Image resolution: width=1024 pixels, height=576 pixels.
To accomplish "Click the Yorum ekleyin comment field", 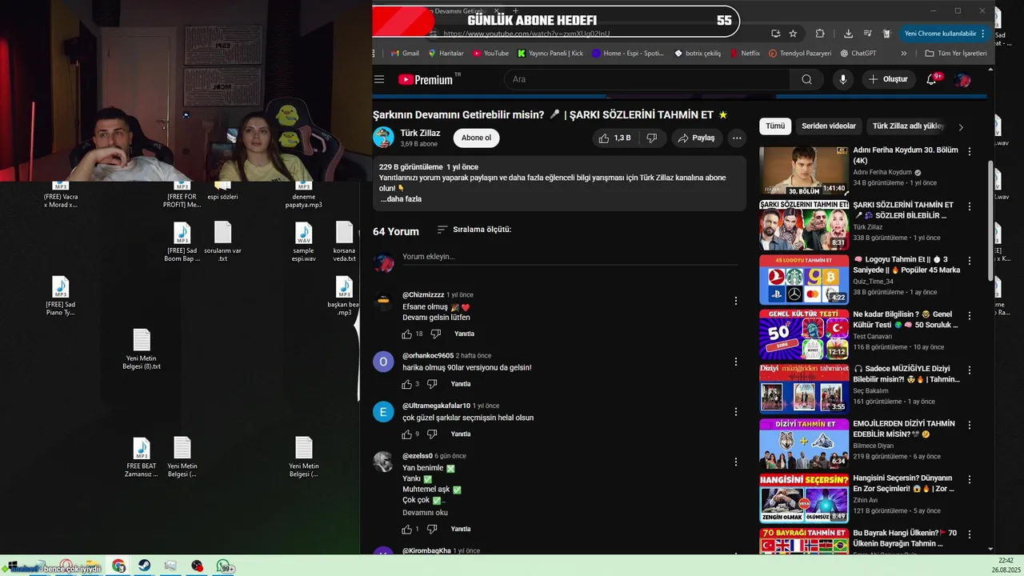I will 570,257.
